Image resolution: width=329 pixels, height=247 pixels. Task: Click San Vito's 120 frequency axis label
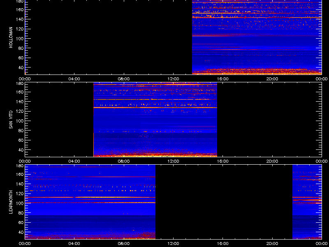point(20,111)
